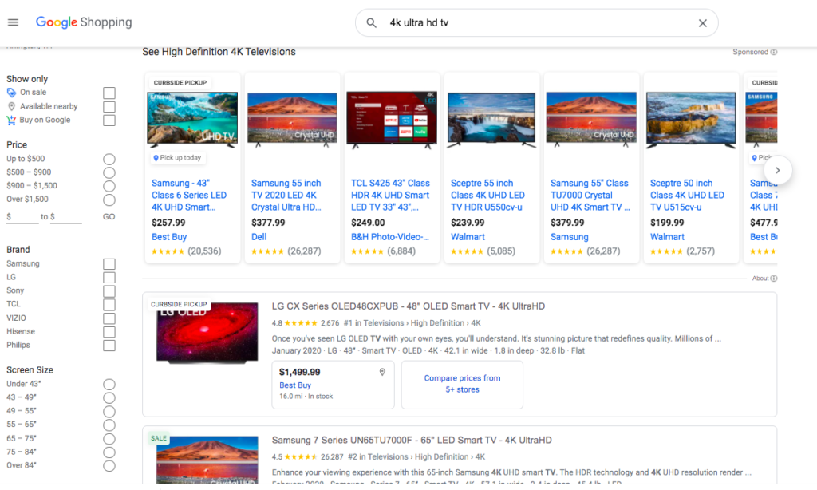Tick the Sony brand checkbox
Screen dimensions: 817x490
109,291
